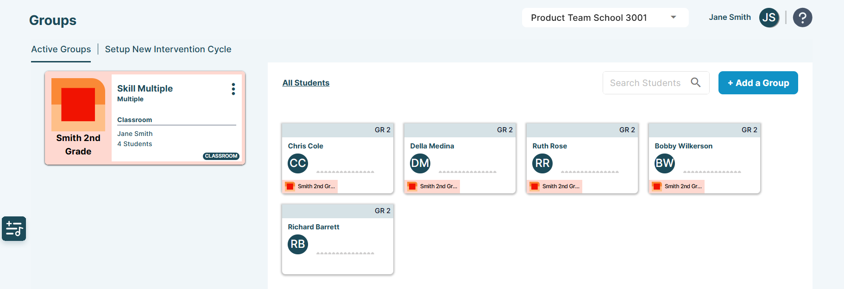Click the Smith 2nd Gr tag on Chris Cole
This screenshot has height=289, width=844.
click(311, 186)
